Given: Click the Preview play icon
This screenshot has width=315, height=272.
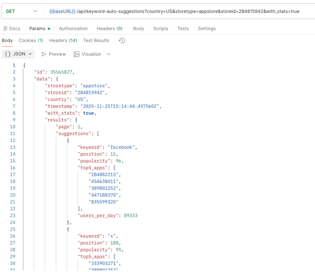Looking at the screenshot, I should (44, 54).
